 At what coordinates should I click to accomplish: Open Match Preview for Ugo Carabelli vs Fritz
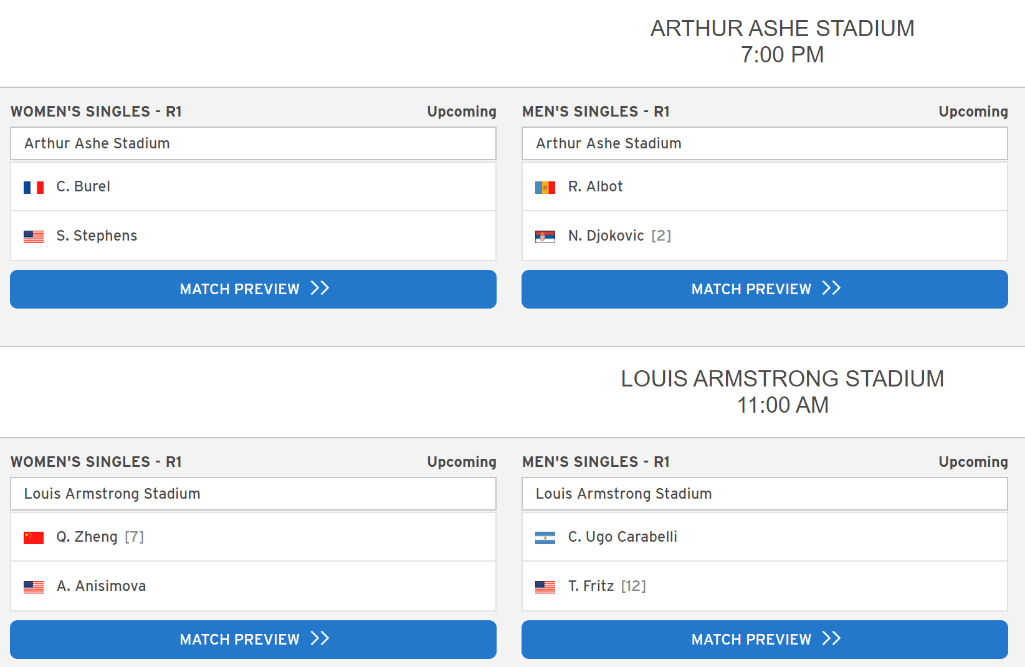point(765,640)
